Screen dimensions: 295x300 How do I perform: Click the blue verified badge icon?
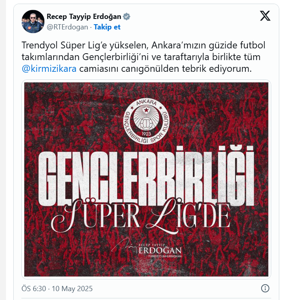point(127,17)
